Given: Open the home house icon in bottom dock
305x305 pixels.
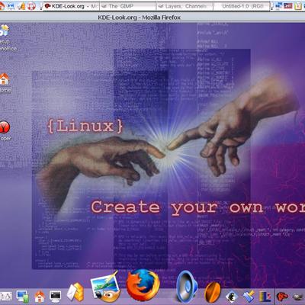Looking at the screenshot, I should click(40, 297).
